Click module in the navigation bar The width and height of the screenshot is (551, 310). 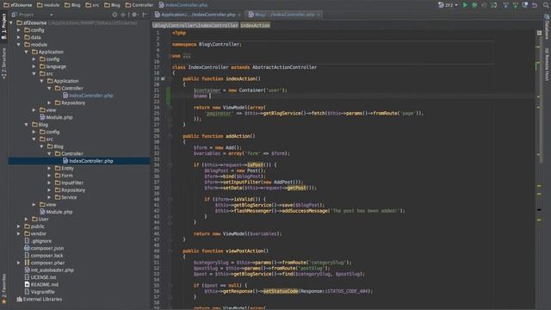point(48,5)
